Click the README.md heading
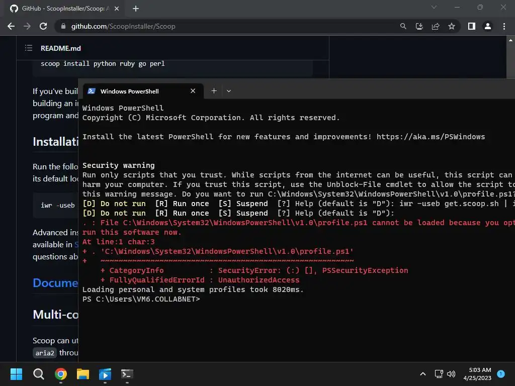515x386 pixels. pos(61,48)
